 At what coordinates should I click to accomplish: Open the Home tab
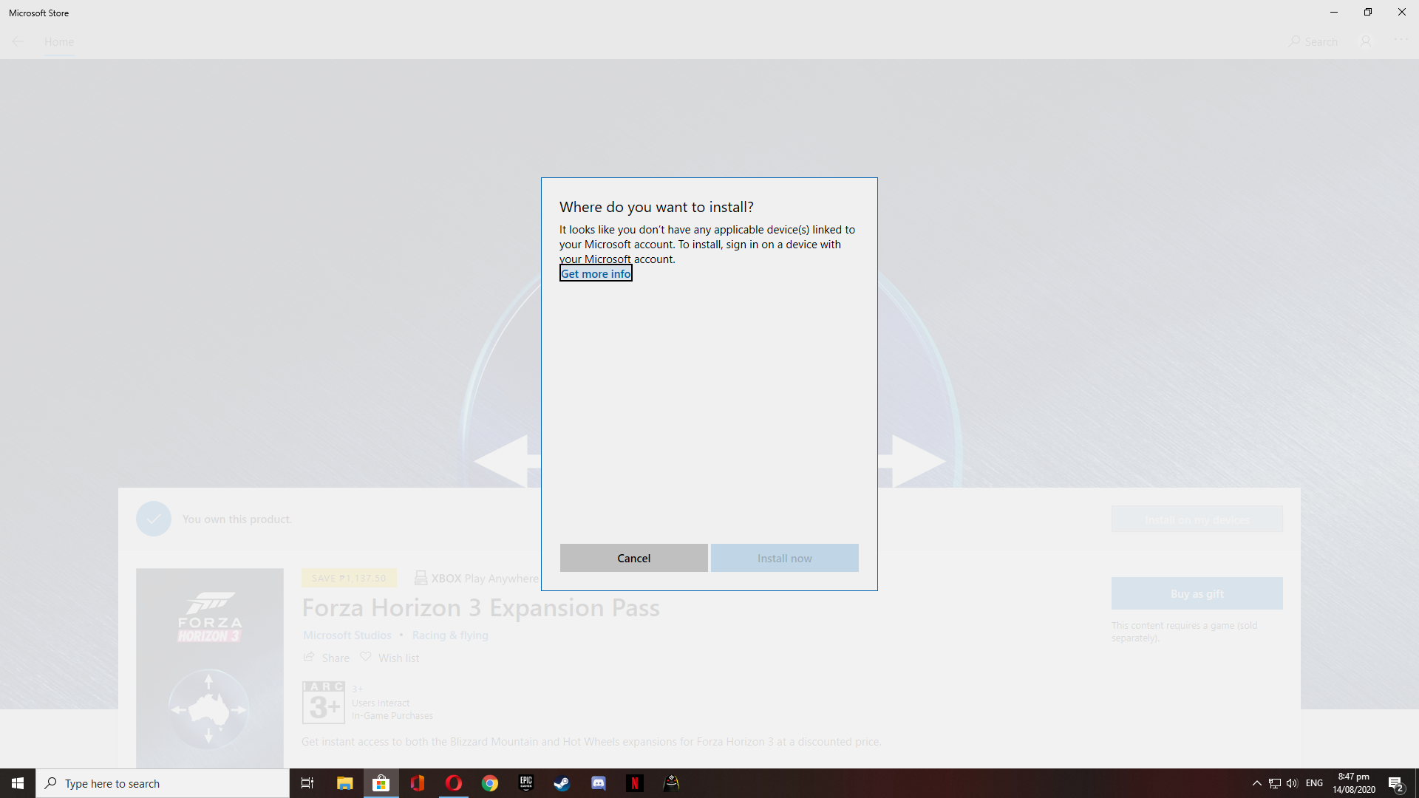(59, 42)
